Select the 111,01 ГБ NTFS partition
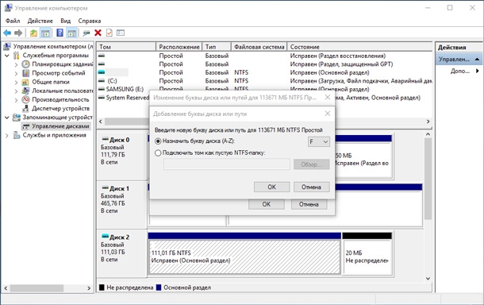Screen dimensions: 484x305 [244, 257]
